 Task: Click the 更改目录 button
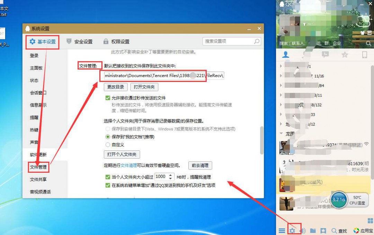(x=116, y=87)
